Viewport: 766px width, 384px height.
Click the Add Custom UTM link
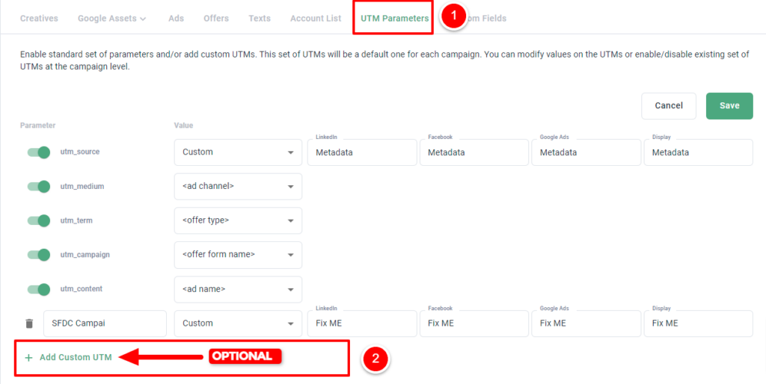coord(76,358)
